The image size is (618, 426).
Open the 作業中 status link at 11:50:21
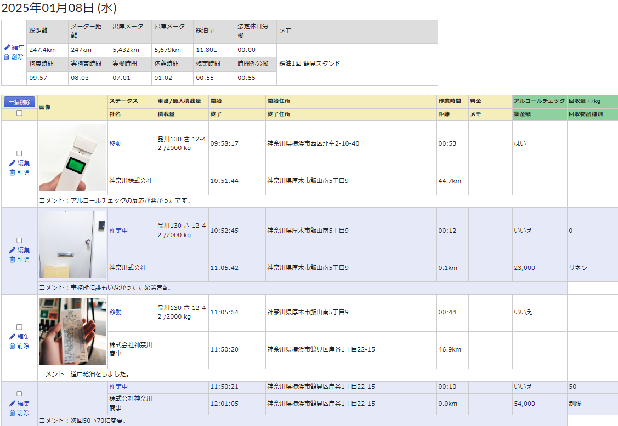[118, 387]
